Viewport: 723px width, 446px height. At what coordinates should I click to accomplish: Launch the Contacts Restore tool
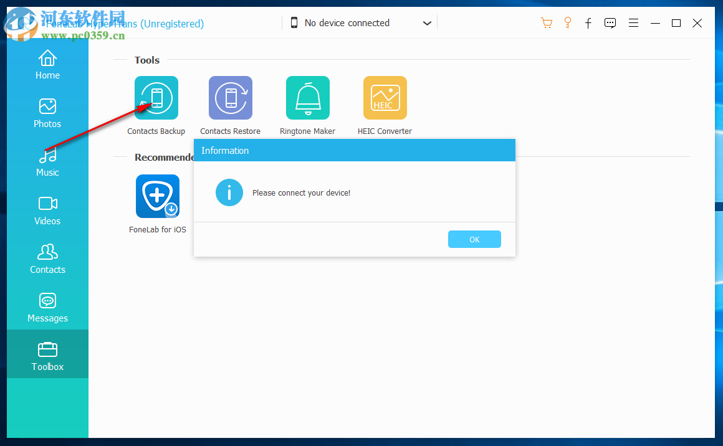coord(230,98)
